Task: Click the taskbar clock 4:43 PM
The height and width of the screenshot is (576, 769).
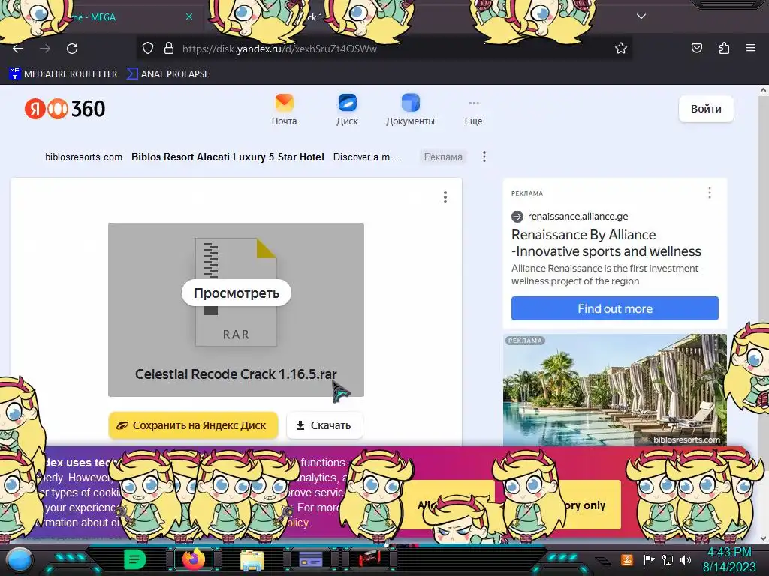Action: pyautogui.click(x=728, y=559)
